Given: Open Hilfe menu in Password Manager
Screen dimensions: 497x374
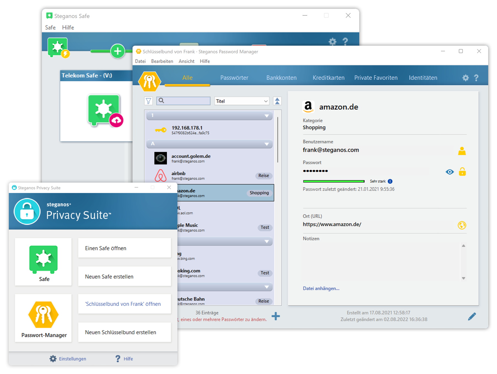Looking at the screenshot, I should point(205,61).
